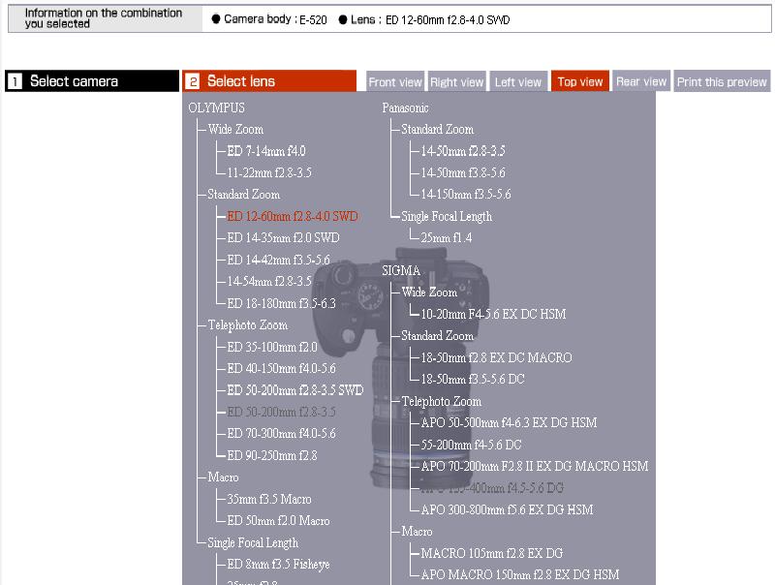Image resolution: width=775 pixels, height=585 pixels.
Task: Pick the Sigma 10-20mm F4-5.6 EX DC HSM
Action: pos(493,314)
